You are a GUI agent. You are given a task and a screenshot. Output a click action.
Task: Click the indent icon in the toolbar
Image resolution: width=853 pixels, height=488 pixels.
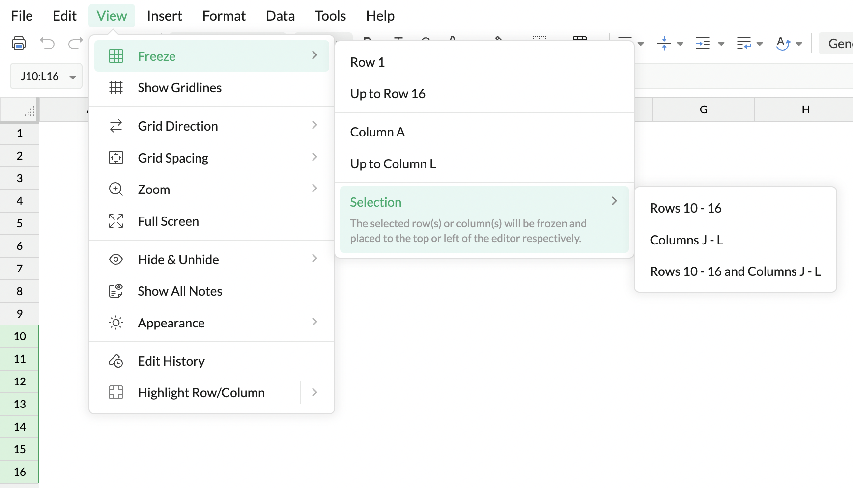pyautogui.click(x=703, y=43)
